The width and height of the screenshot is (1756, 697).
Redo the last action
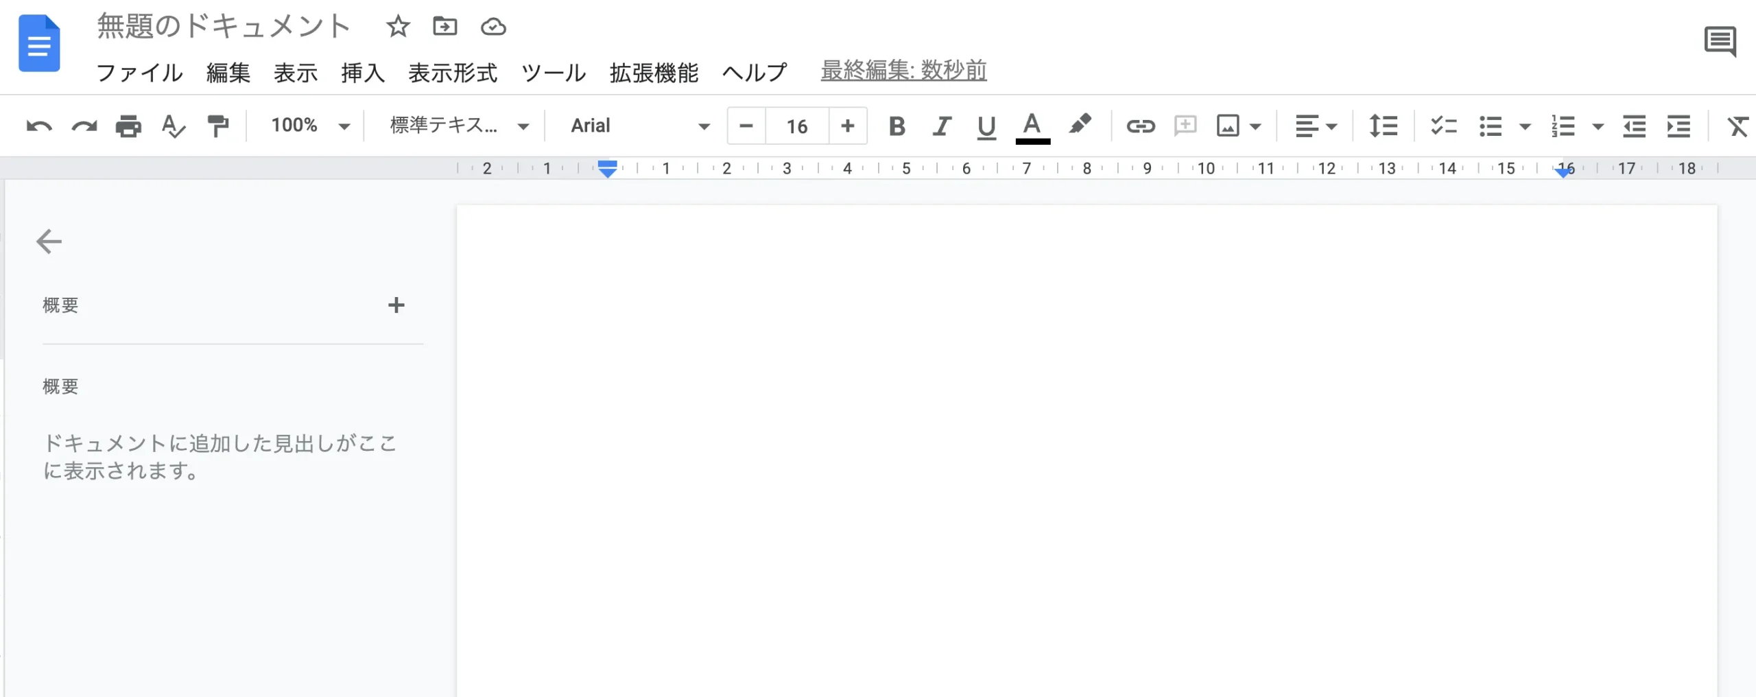pos(84,126)
